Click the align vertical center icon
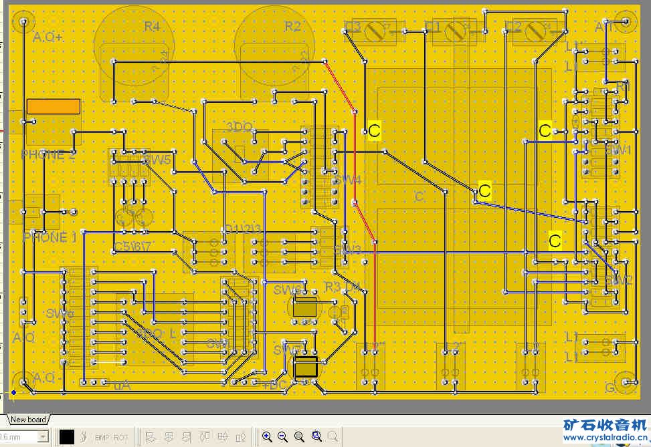The image size is (651, 447). coord(223,436)
